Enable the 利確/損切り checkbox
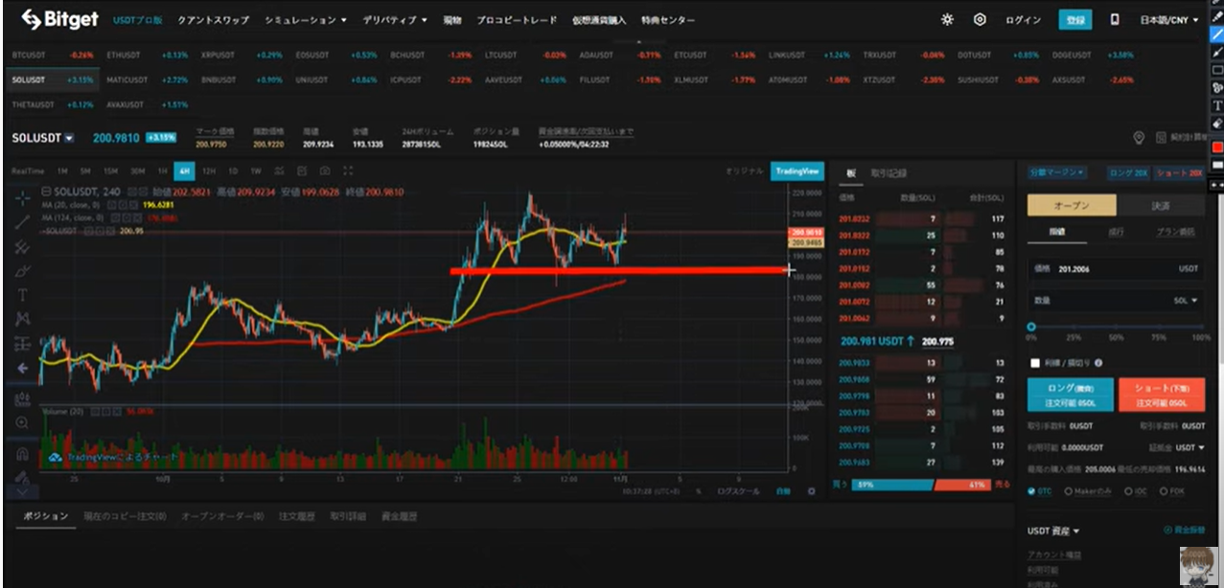 [1034, 363]
